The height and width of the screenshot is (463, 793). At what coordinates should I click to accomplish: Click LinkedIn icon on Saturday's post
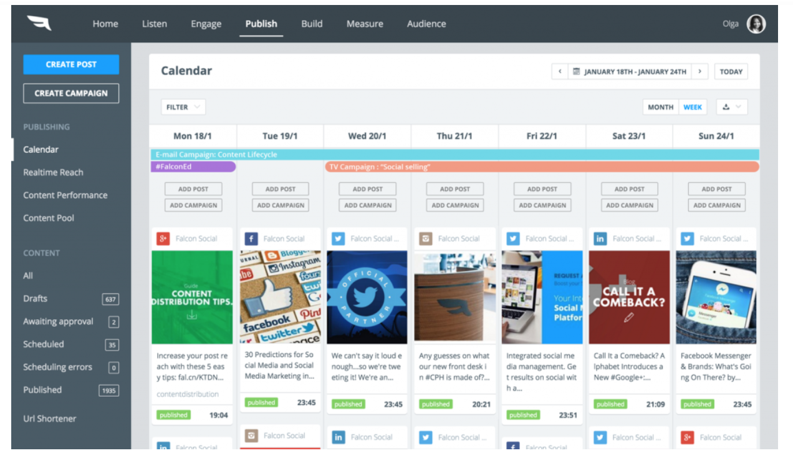pyautogui.click(x=600, y=238)
